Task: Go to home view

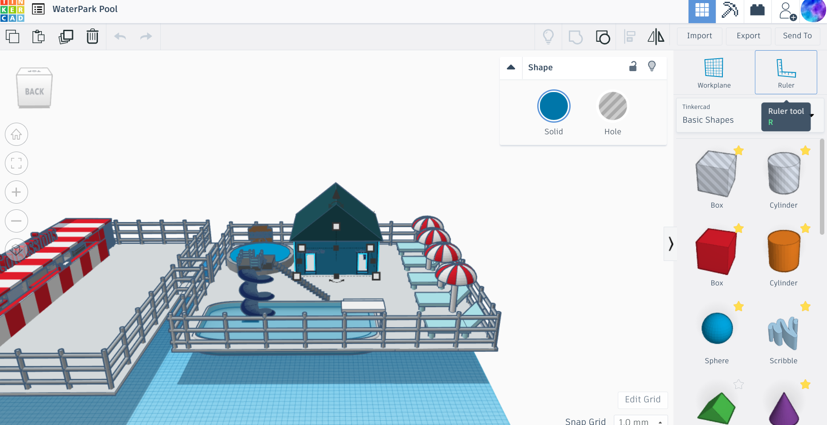Action: [16, 134]
